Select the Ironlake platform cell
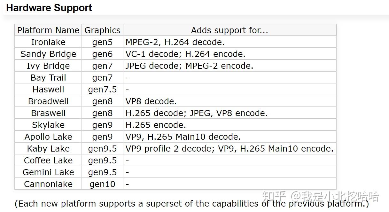 point(48,42)
